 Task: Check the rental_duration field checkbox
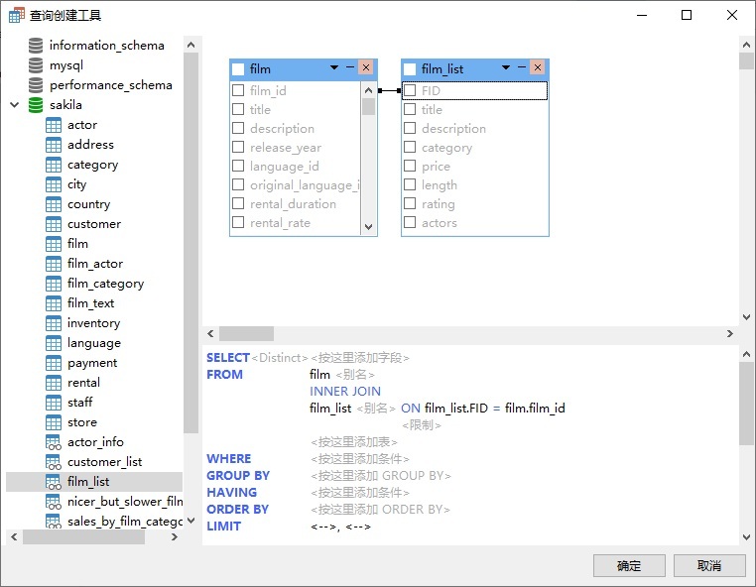click(x=238, y=203)
